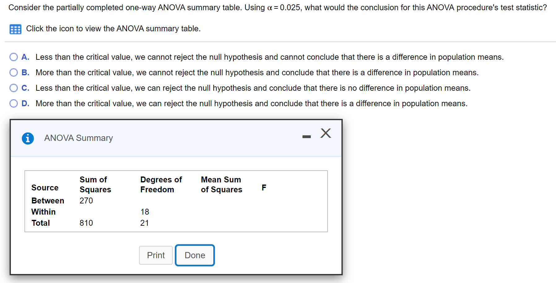Image resolution: width=556 pixels, height=283 pixels.
Task: Click the Source column header
Action: coord(45,187)
